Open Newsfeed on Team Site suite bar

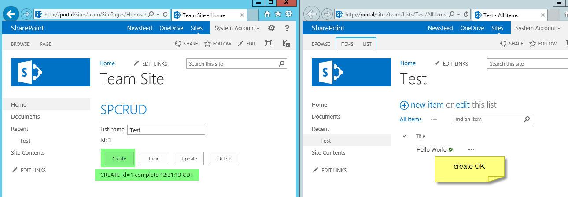(140, 28)
